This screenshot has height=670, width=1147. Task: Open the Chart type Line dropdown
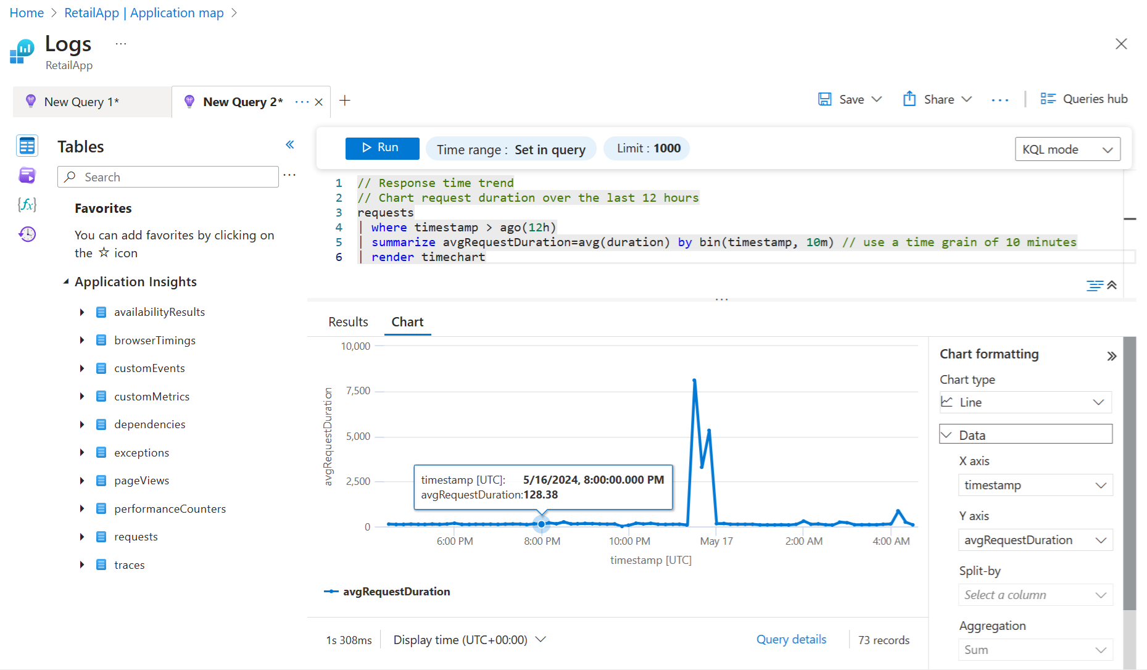click(x=1025, y=402)
